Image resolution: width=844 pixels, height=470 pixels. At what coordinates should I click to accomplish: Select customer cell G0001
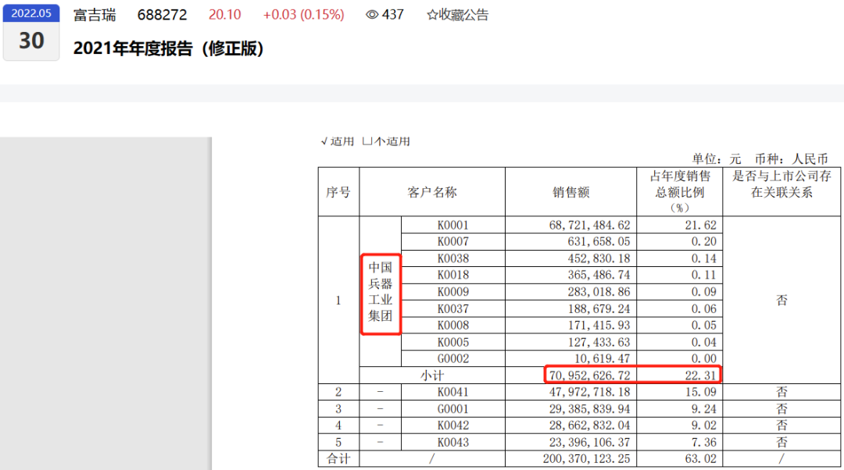click(x=452, y=408)
